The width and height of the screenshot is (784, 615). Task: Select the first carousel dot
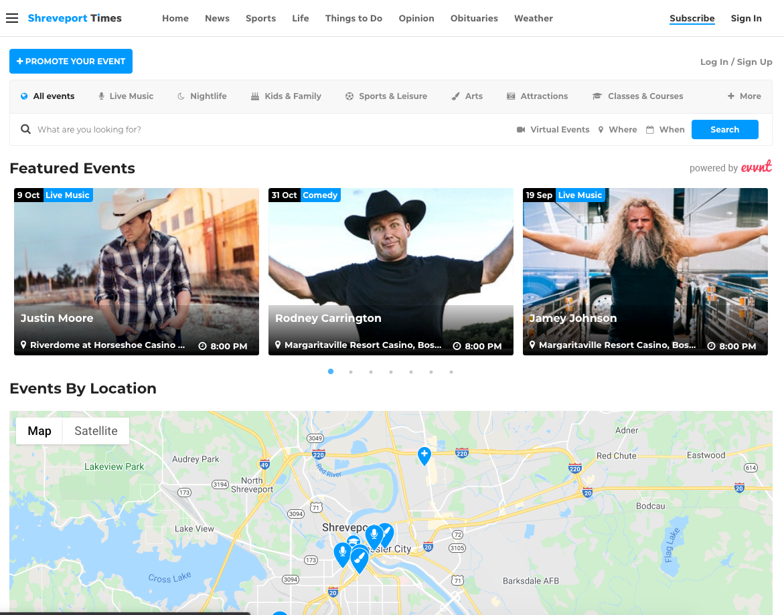(331, 371)
